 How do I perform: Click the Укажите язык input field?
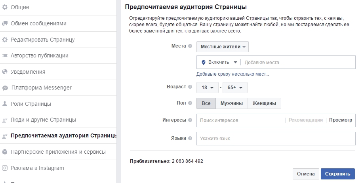[276, 139]
